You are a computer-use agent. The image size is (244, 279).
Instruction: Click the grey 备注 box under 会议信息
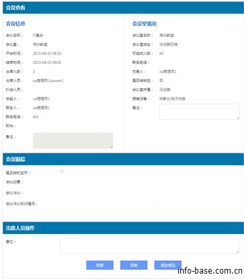(73, 141)
